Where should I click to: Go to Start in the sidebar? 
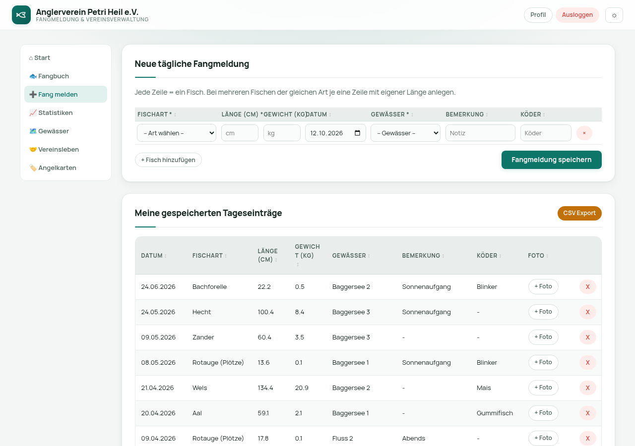(65, 57)
